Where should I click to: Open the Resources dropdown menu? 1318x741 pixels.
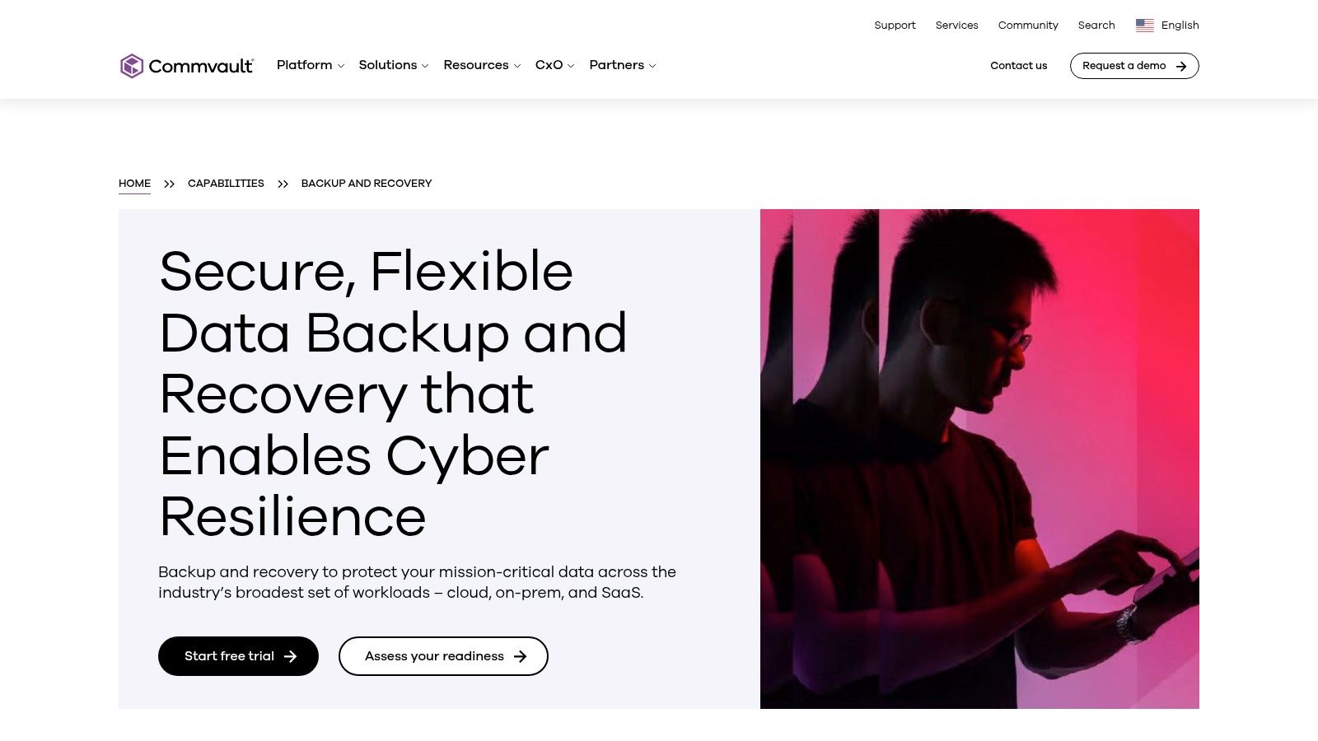(x=482, y=65)
